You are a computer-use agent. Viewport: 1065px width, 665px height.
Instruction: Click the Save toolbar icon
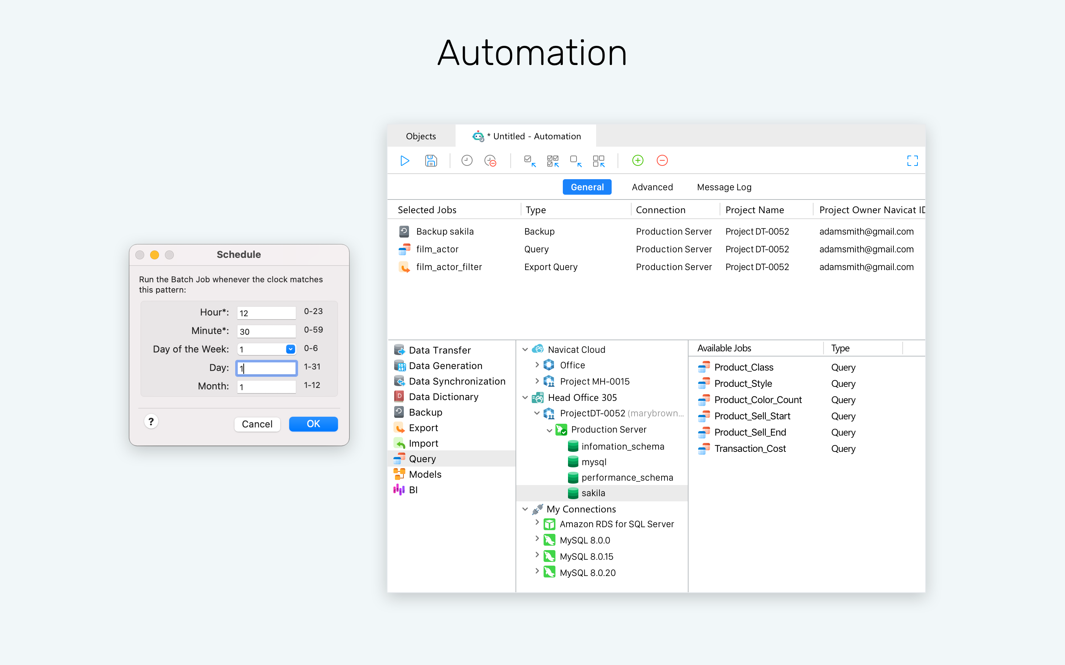(431, 161)
